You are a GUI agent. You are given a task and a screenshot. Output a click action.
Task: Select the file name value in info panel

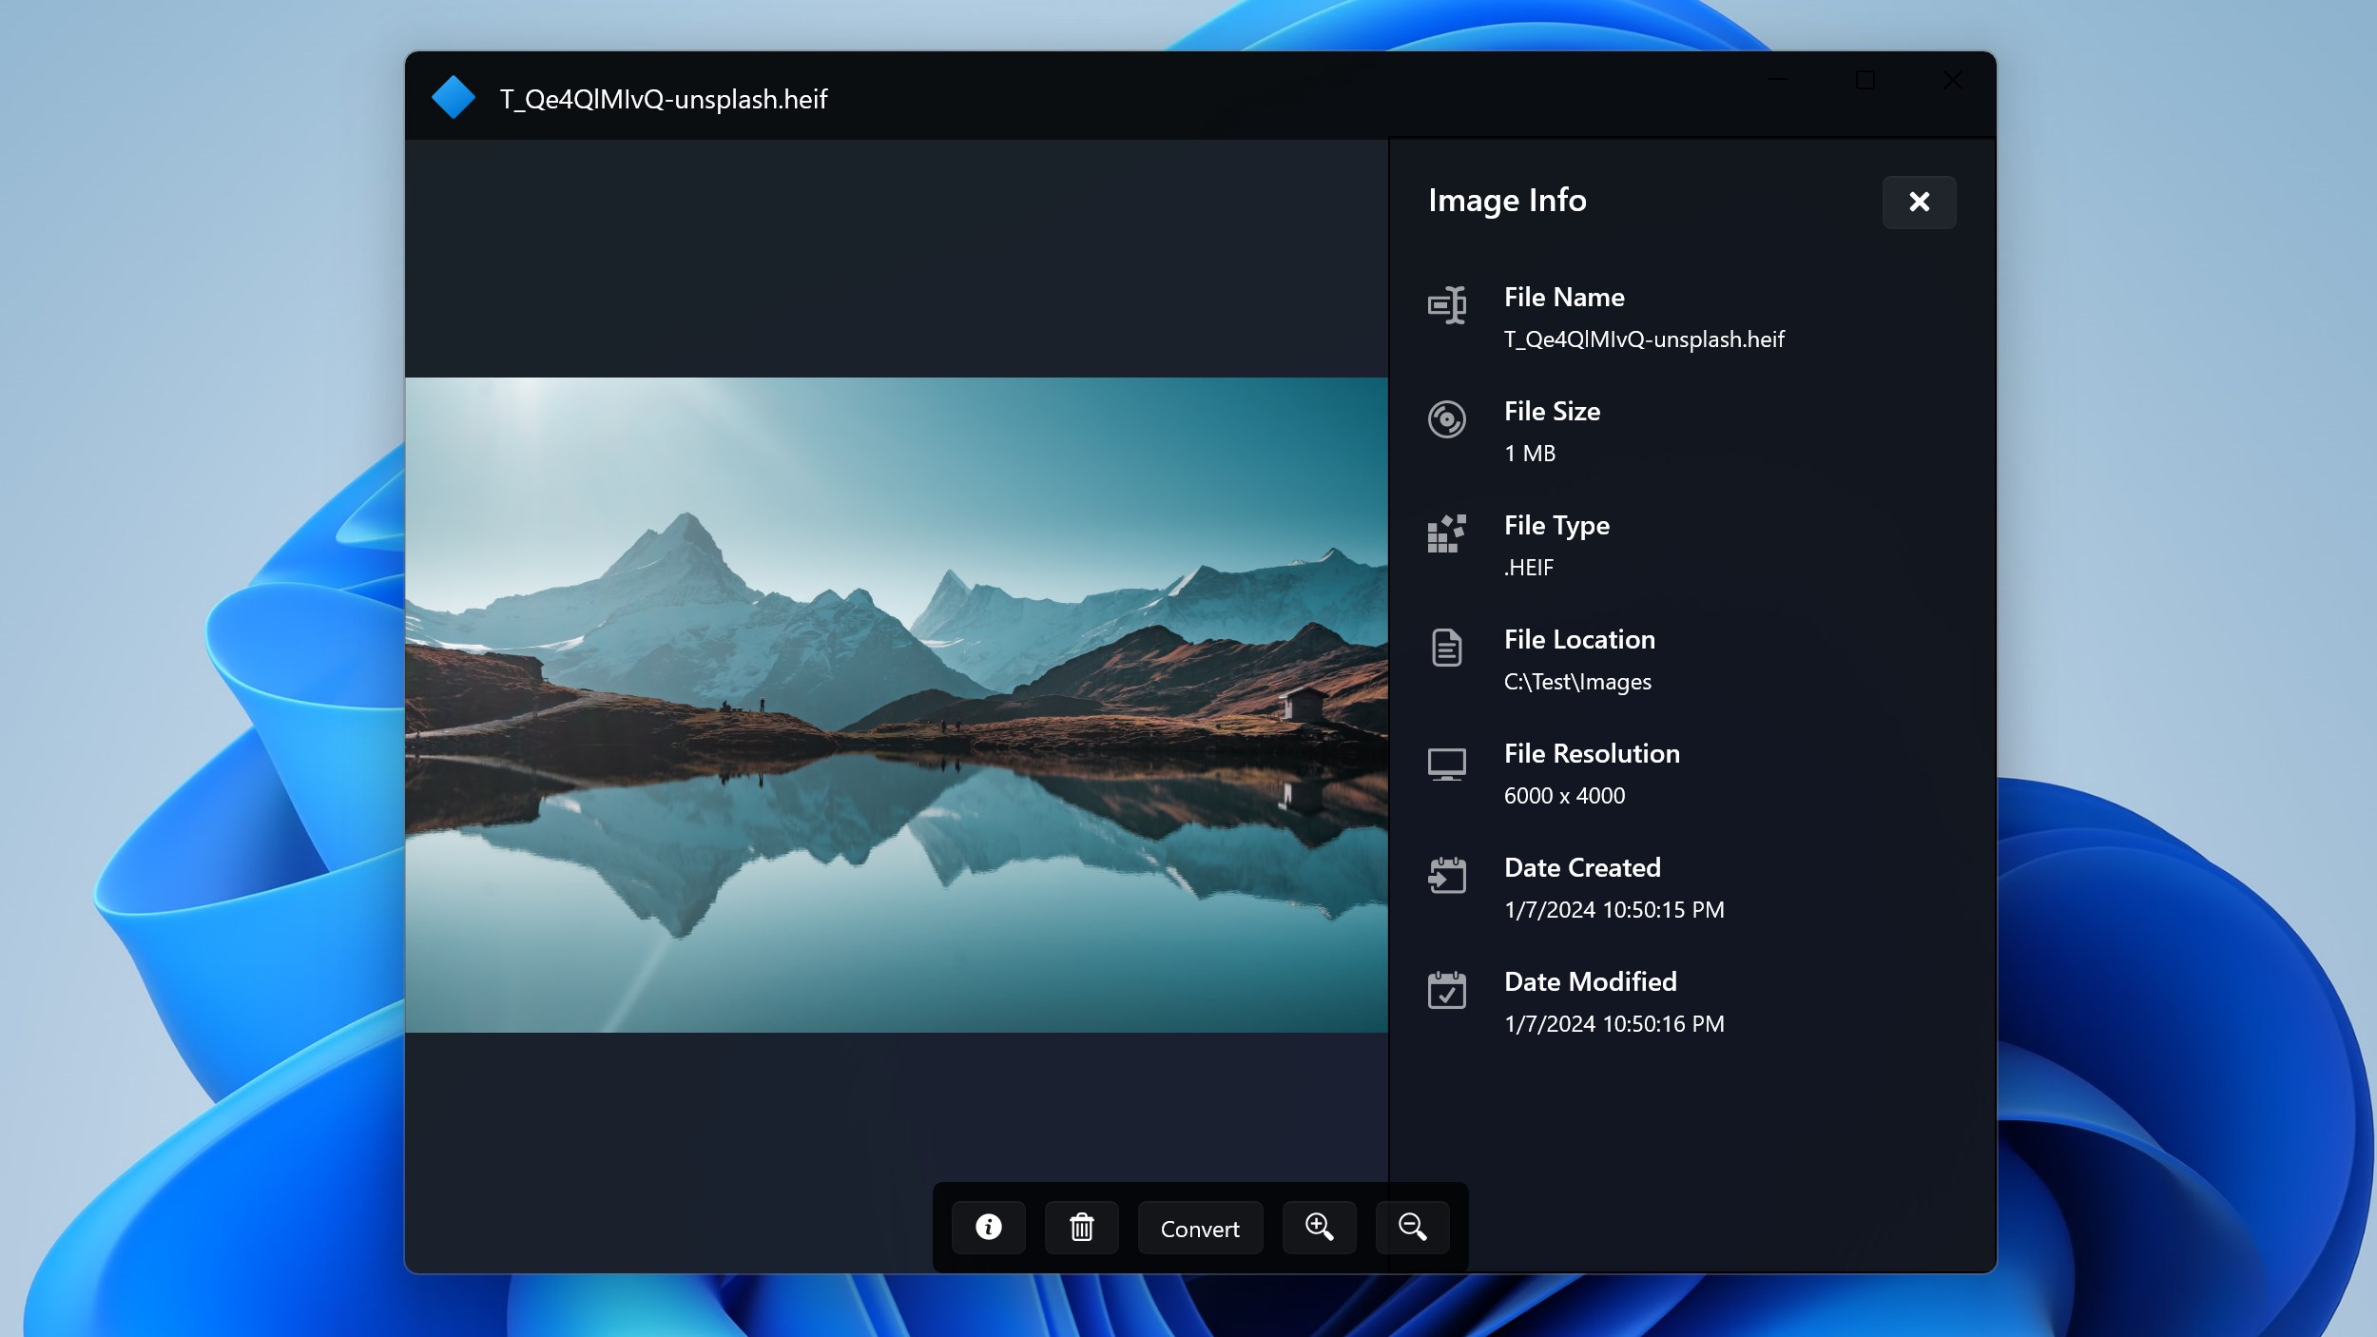pyautogui.click(x=1644, y=339)
